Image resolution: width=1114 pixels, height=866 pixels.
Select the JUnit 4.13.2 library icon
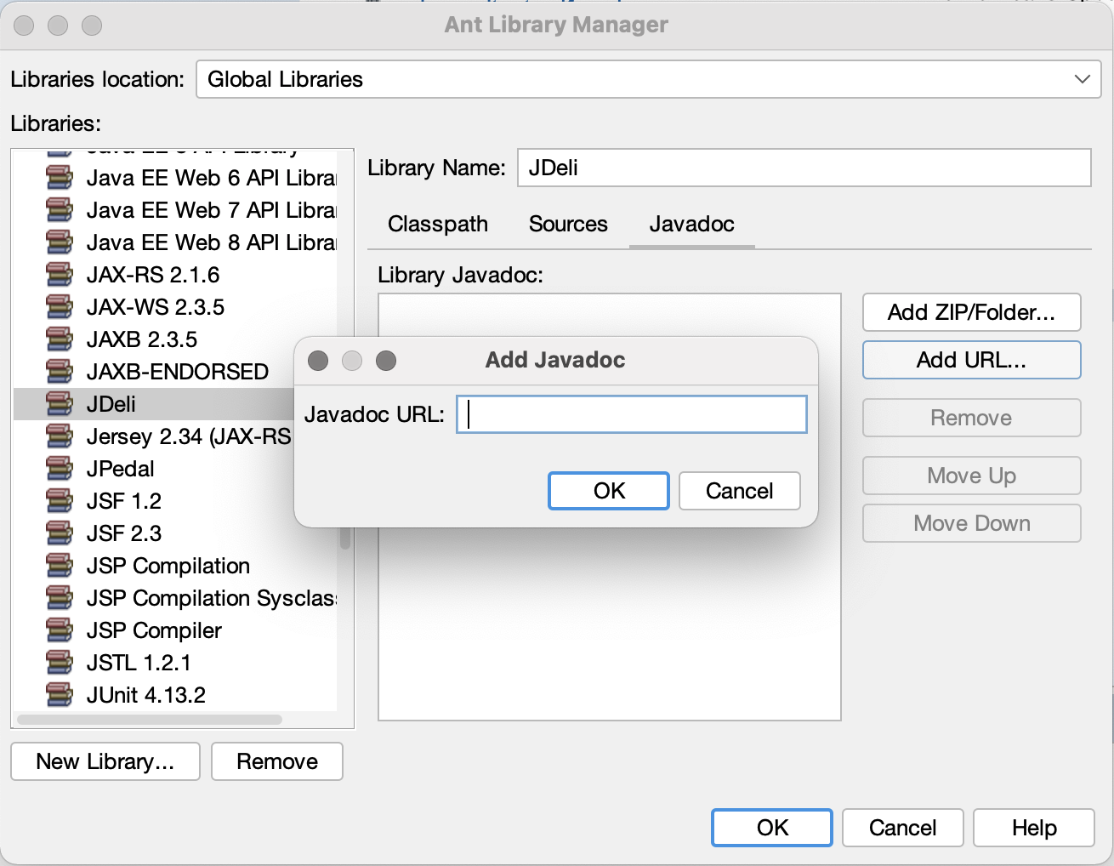[x=60, y=694]
